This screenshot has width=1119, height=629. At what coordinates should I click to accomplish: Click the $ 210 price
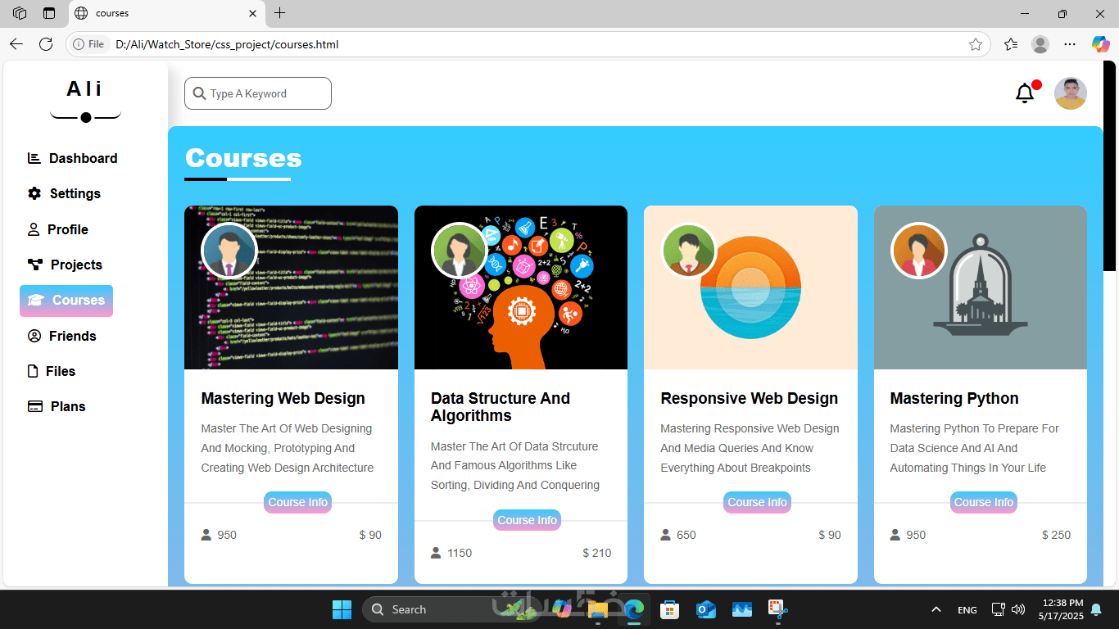(597, 553)
